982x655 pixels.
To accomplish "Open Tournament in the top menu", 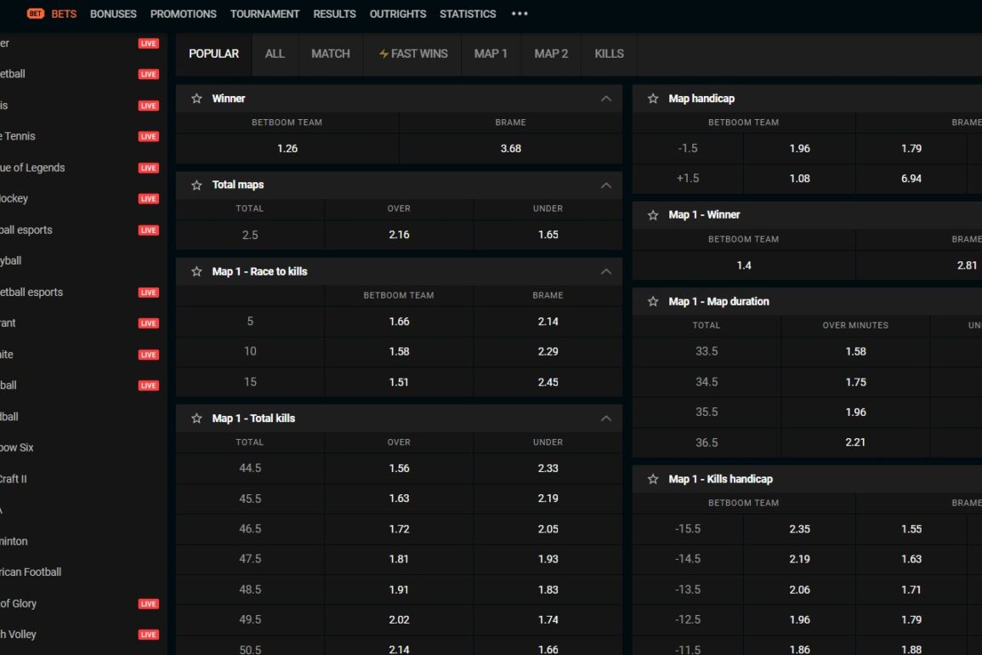I will click(264, 14).
